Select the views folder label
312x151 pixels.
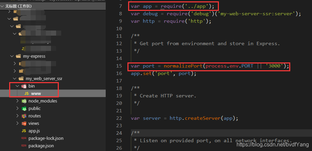tap(34, 124)
